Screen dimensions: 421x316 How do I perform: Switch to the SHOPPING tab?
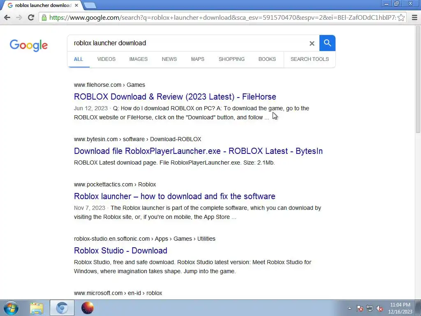[231, 59]
